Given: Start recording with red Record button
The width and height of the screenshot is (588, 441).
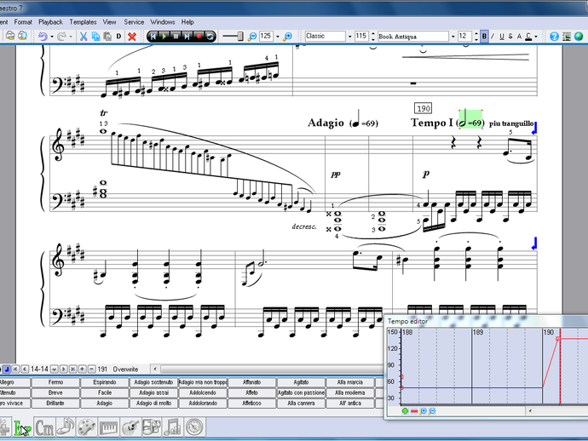Looking at the screenshot, I should [199, 37].
